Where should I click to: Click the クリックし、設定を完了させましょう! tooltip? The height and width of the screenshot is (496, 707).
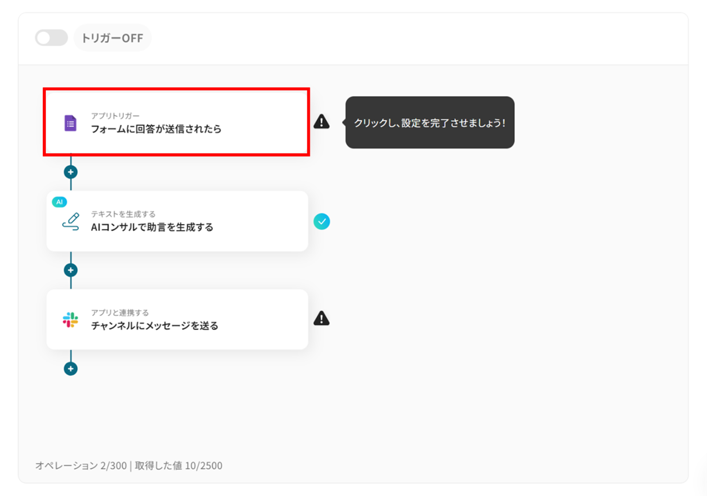pyautogui.click(x=430, y=122)
